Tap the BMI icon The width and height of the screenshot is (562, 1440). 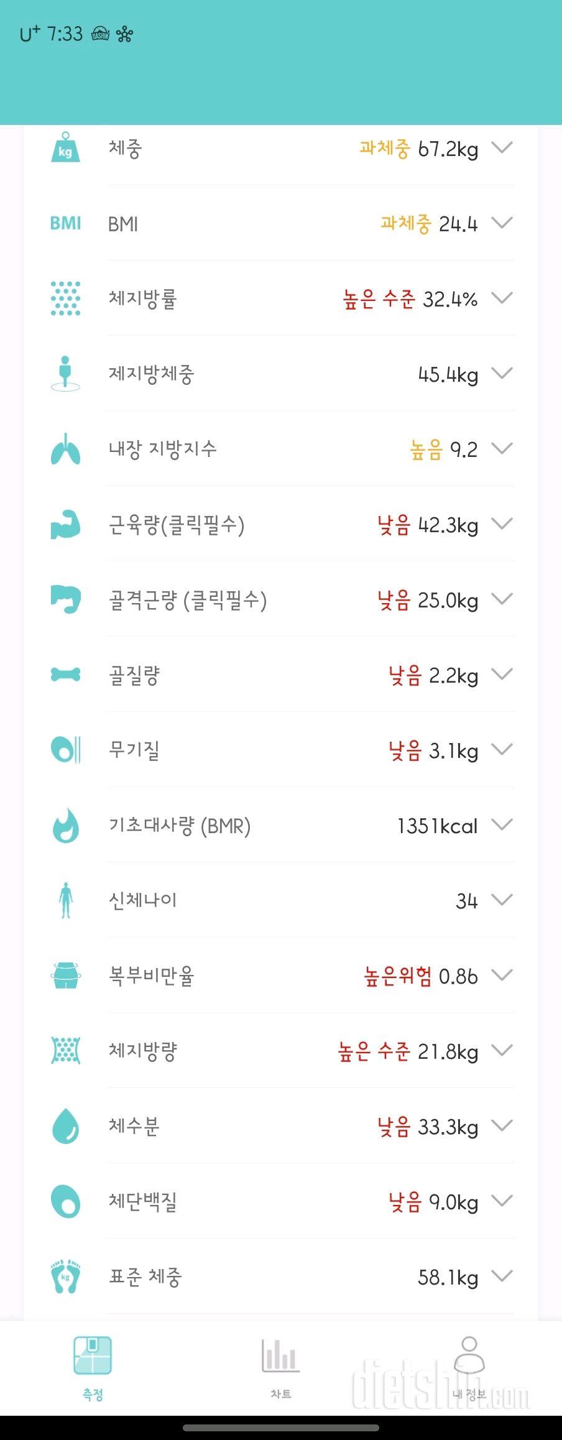(65, 223)
